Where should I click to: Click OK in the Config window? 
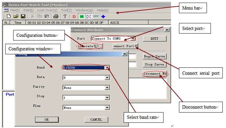(x=47, y=120)
